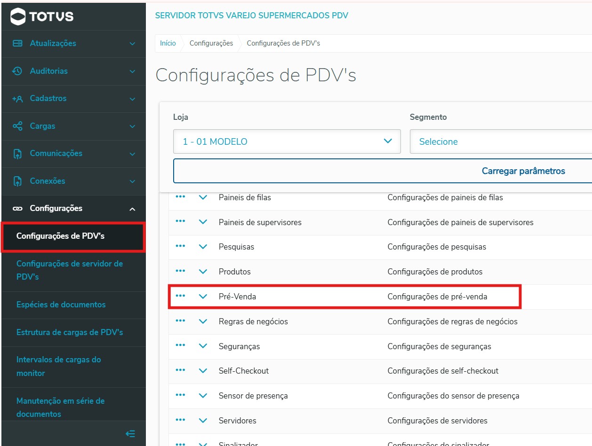This screenshot has height=446, width=592.
Task: Click the Auditorias history clock icon
Action: (x=17, y=71)
